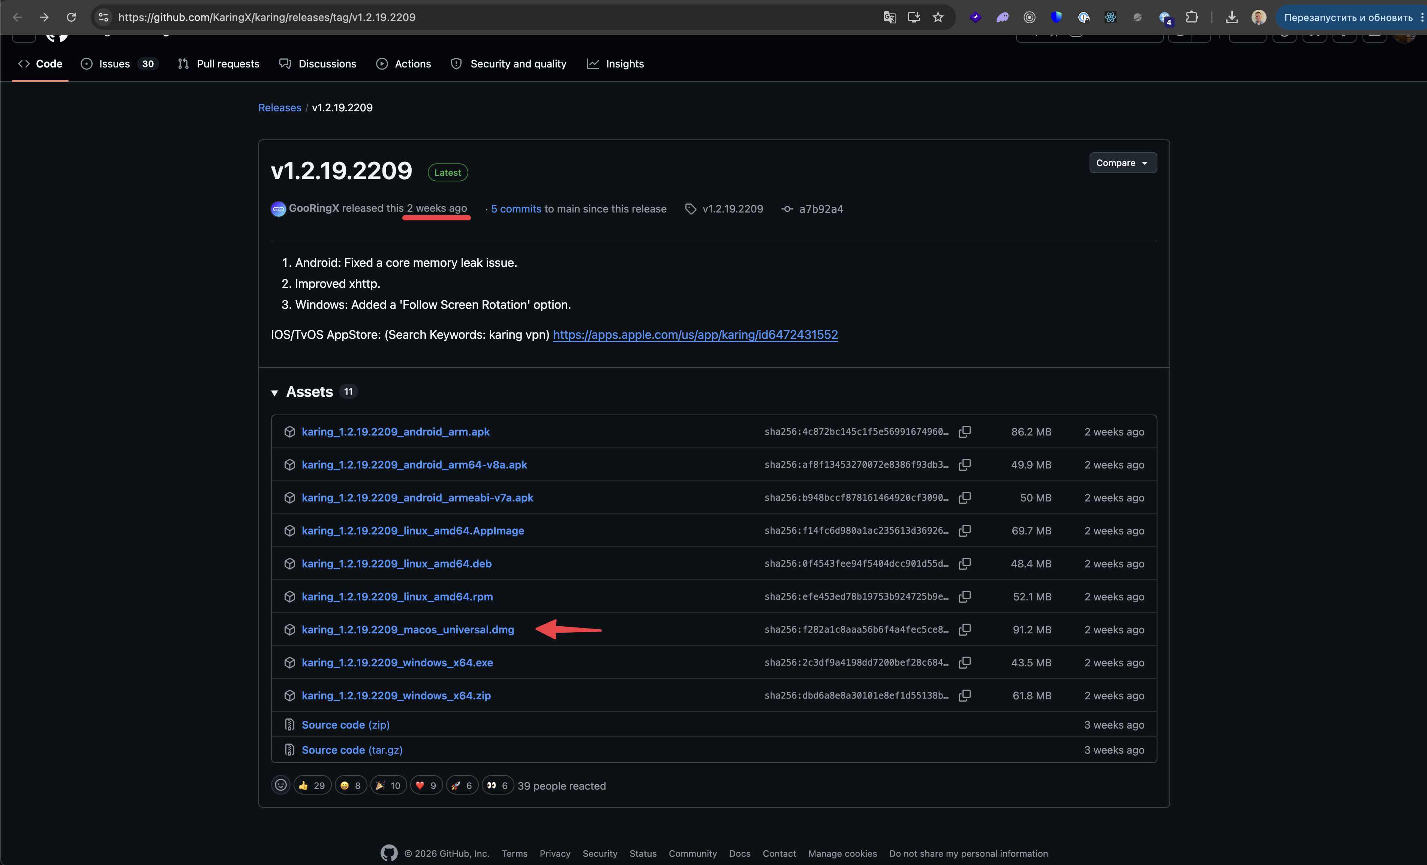This screenshot has width=1427, height=865.
Task: Open the Compare dropdown
Action: [1123, 163]
